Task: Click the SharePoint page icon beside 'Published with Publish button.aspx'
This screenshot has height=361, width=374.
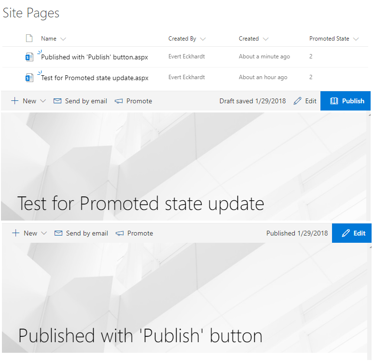Action: [29, 57]
